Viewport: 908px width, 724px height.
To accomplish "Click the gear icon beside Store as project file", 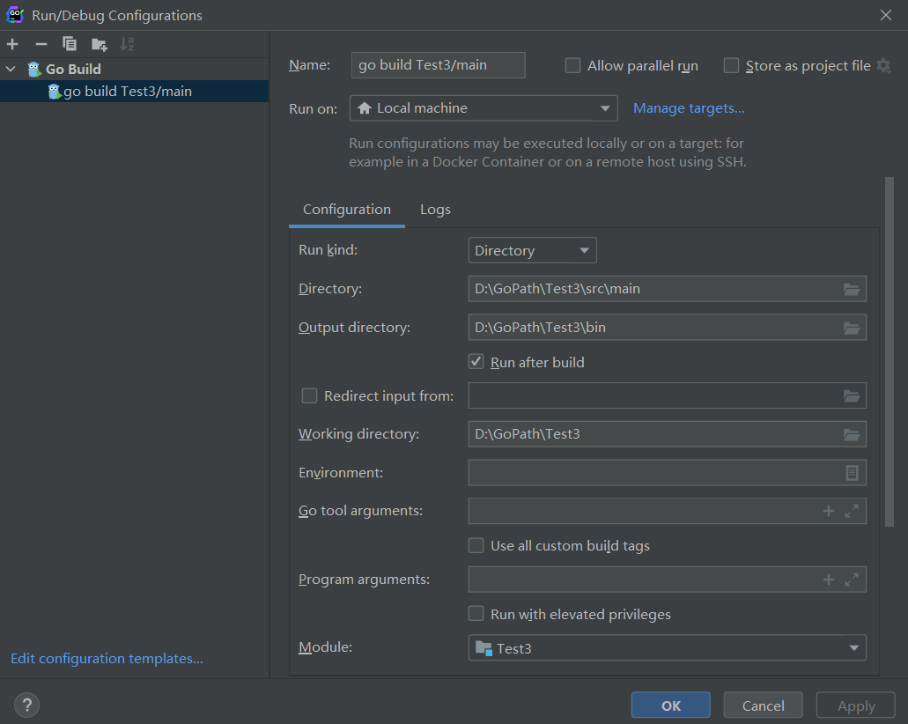I will (x=883, y=66).
